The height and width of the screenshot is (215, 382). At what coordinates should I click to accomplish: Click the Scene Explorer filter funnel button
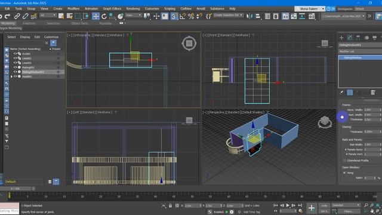[53, 43]
